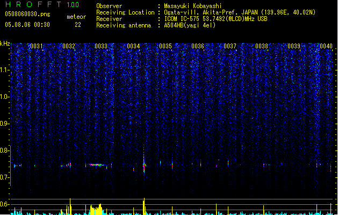Click the wide yellow power block after 0033

pyautogui.click(x=96, y=209)
